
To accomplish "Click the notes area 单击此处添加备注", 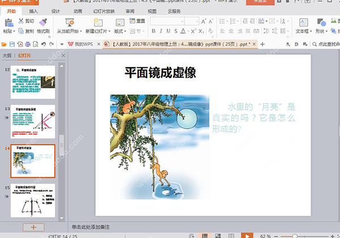I will pos(91,227).
